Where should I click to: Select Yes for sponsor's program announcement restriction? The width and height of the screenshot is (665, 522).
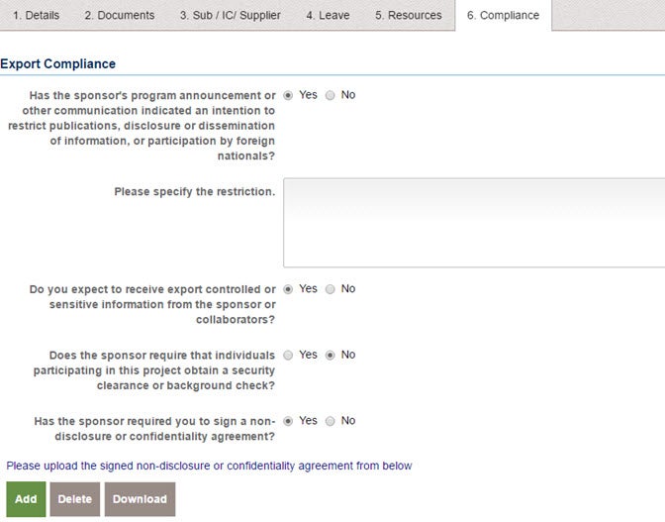click(288, 95)
